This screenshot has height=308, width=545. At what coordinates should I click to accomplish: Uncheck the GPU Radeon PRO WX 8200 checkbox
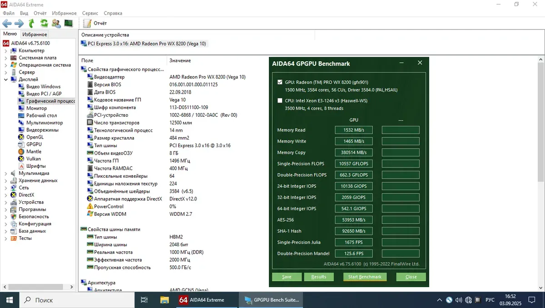(x=280, y=82)
